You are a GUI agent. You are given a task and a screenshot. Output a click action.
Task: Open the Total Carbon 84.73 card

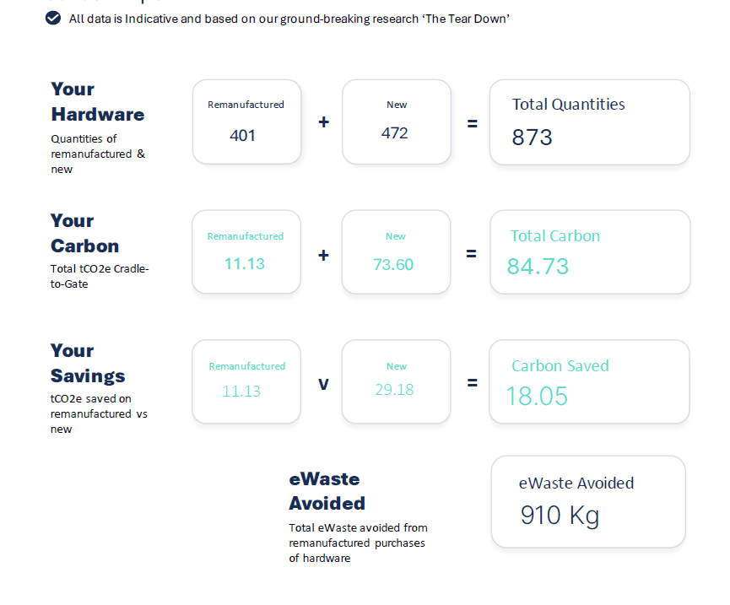[590, 251]
